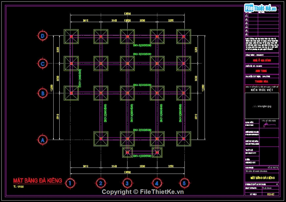The width and height of the screenshot is (286, 202).
Task: Click the footing at axes A and 2
Action: click(101, 139)
